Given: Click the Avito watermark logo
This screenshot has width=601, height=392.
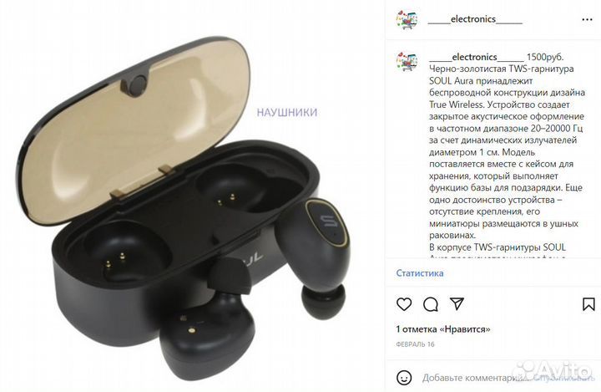Looking at the screenshot, I should click(554, 369).
